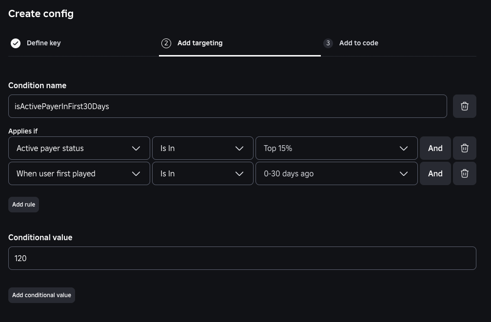The height and width of the screenshot is (322, 491).
Task: Go to the Define key step
Action: point(43,43)
